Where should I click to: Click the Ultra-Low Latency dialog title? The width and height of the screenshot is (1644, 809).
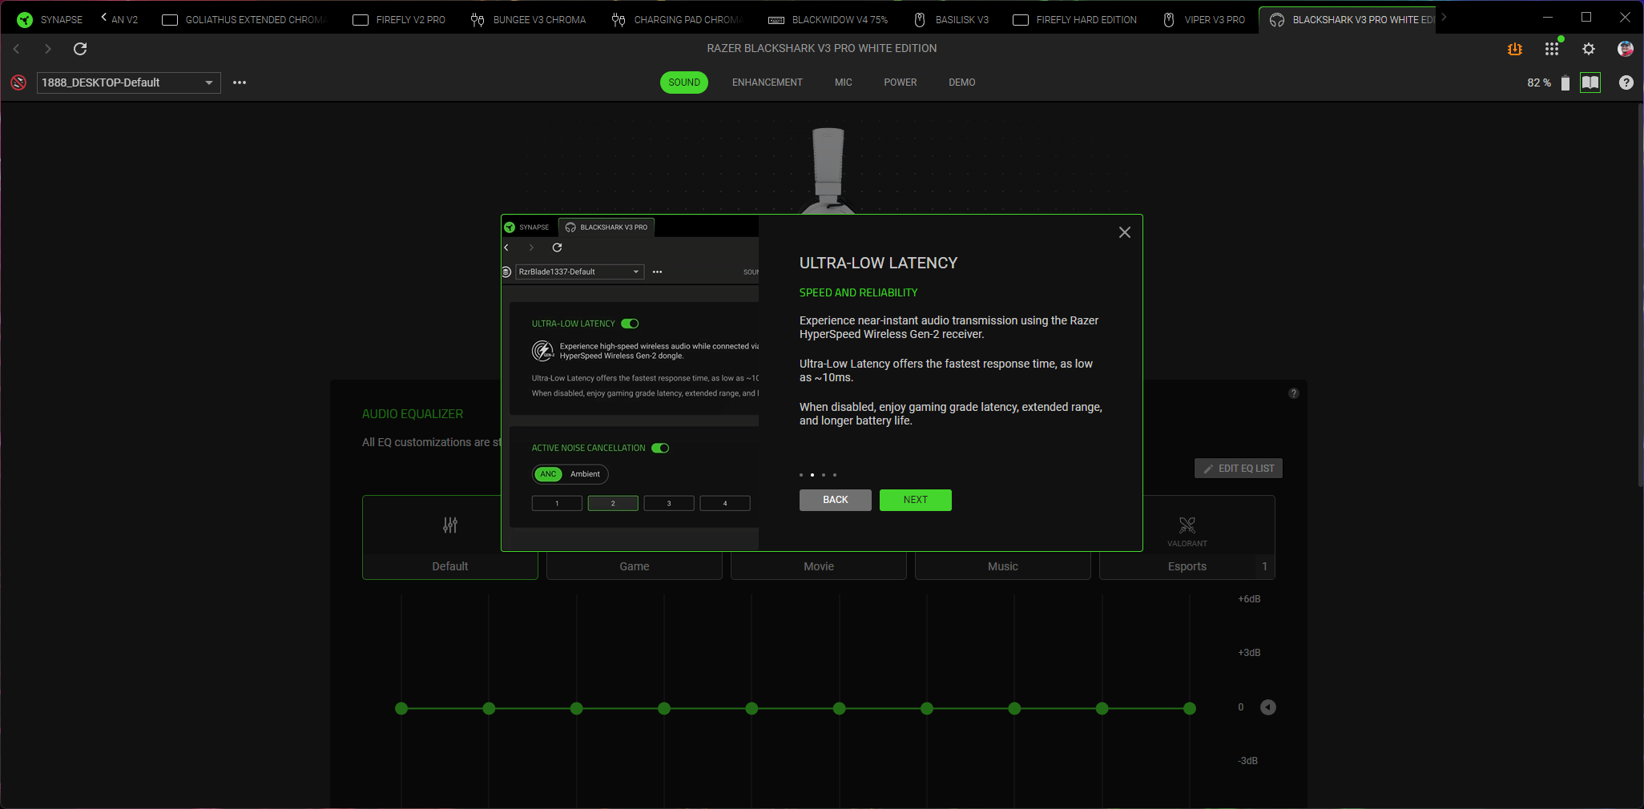(x=879, y=264)
